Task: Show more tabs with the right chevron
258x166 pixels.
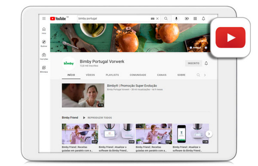Action: (x=205, y=75)
